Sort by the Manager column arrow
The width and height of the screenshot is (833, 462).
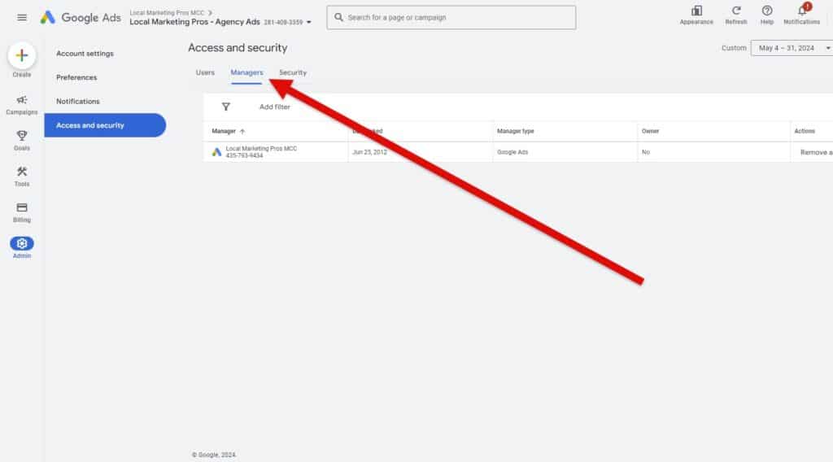tap(242, 131)
